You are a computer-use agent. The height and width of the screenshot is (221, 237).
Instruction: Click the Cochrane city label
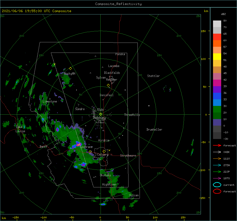(x=86, y=147)
